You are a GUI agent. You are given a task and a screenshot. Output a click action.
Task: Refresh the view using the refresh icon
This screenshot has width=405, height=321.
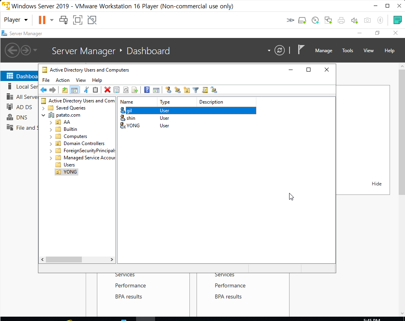point(126,90)
